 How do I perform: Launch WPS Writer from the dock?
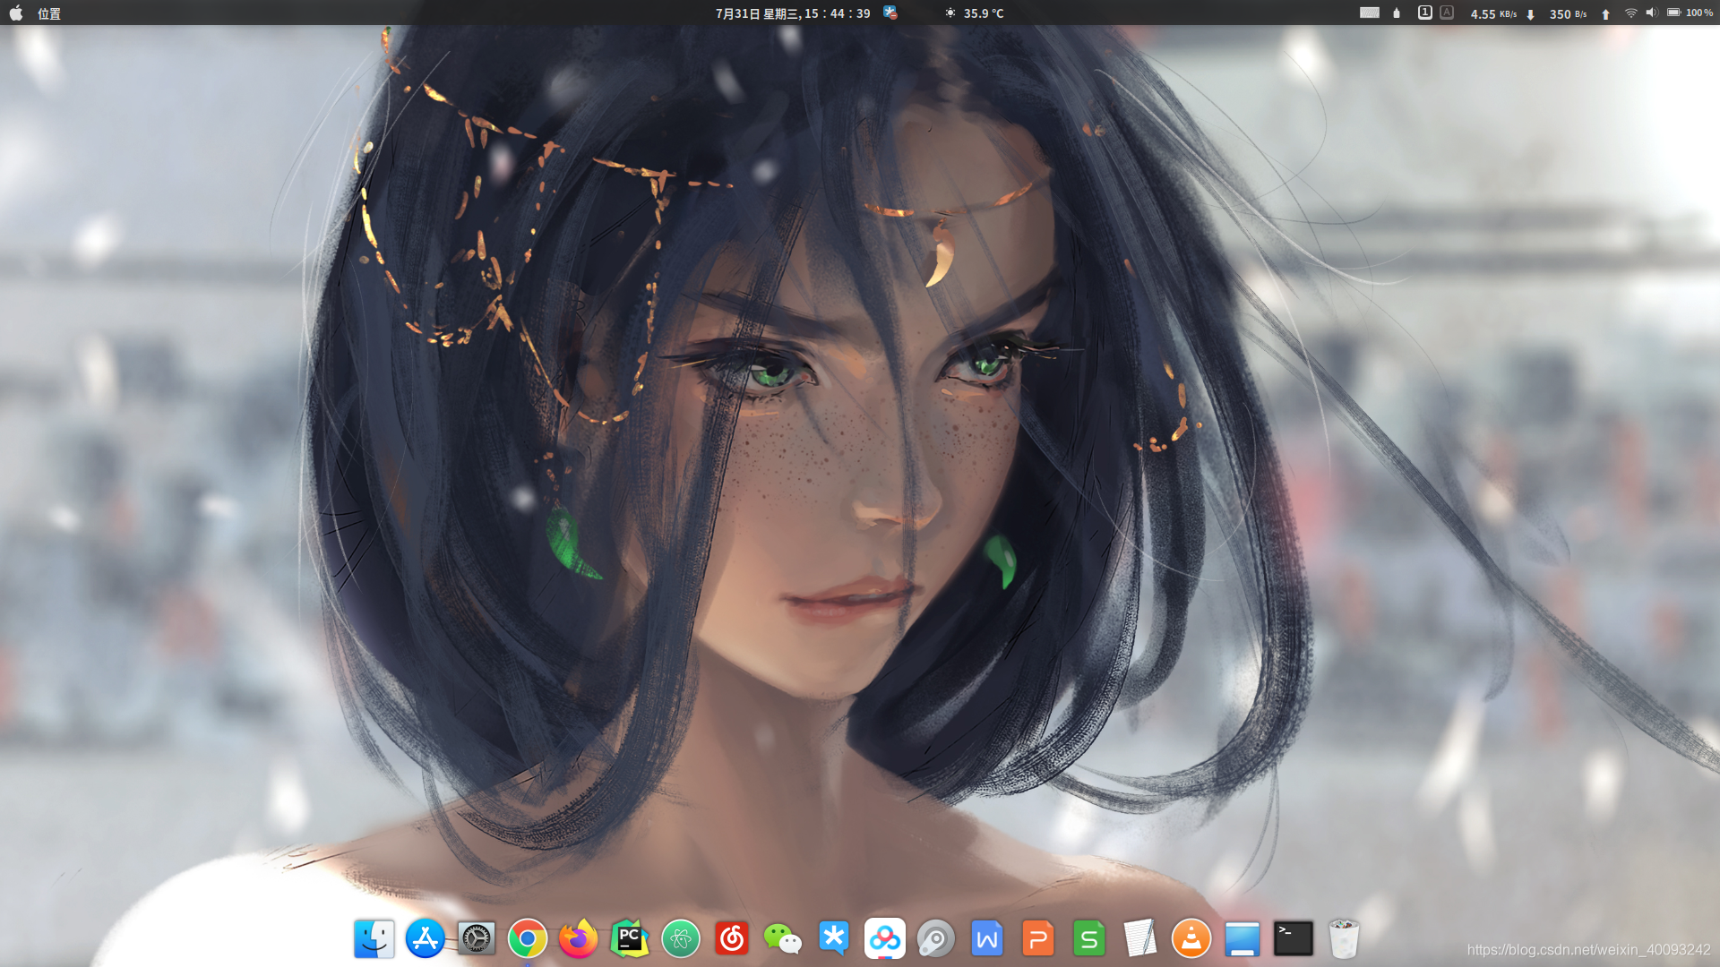[x=987, y=938]
